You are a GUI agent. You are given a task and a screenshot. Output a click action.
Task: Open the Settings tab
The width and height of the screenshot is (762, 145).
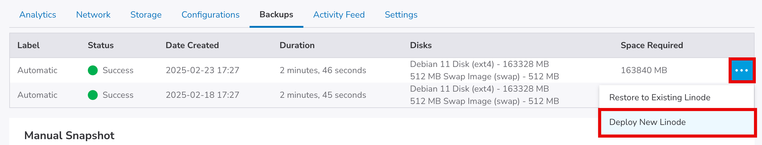[x=401, y=15]
